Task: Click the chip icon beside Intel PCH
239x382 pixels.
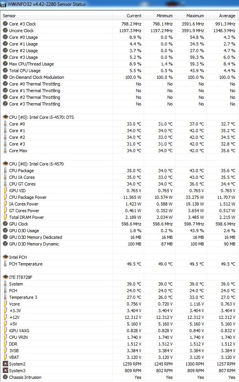Action: pyautogui.click(x=5, y=257)
